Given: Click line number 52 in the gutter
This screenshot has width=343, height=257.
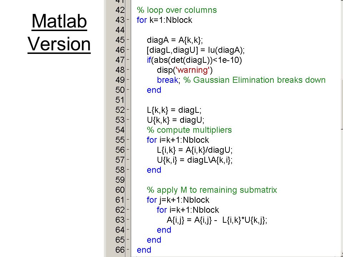Looking at the screenshot, I should tap(120, 110).
